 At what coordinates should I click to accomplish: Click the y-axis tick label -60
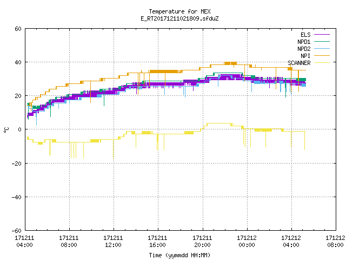point(17,231)
